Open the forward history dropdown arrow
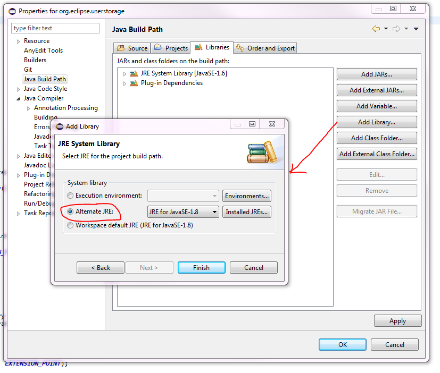The image size is (440, 373). [x=406, y=29]
